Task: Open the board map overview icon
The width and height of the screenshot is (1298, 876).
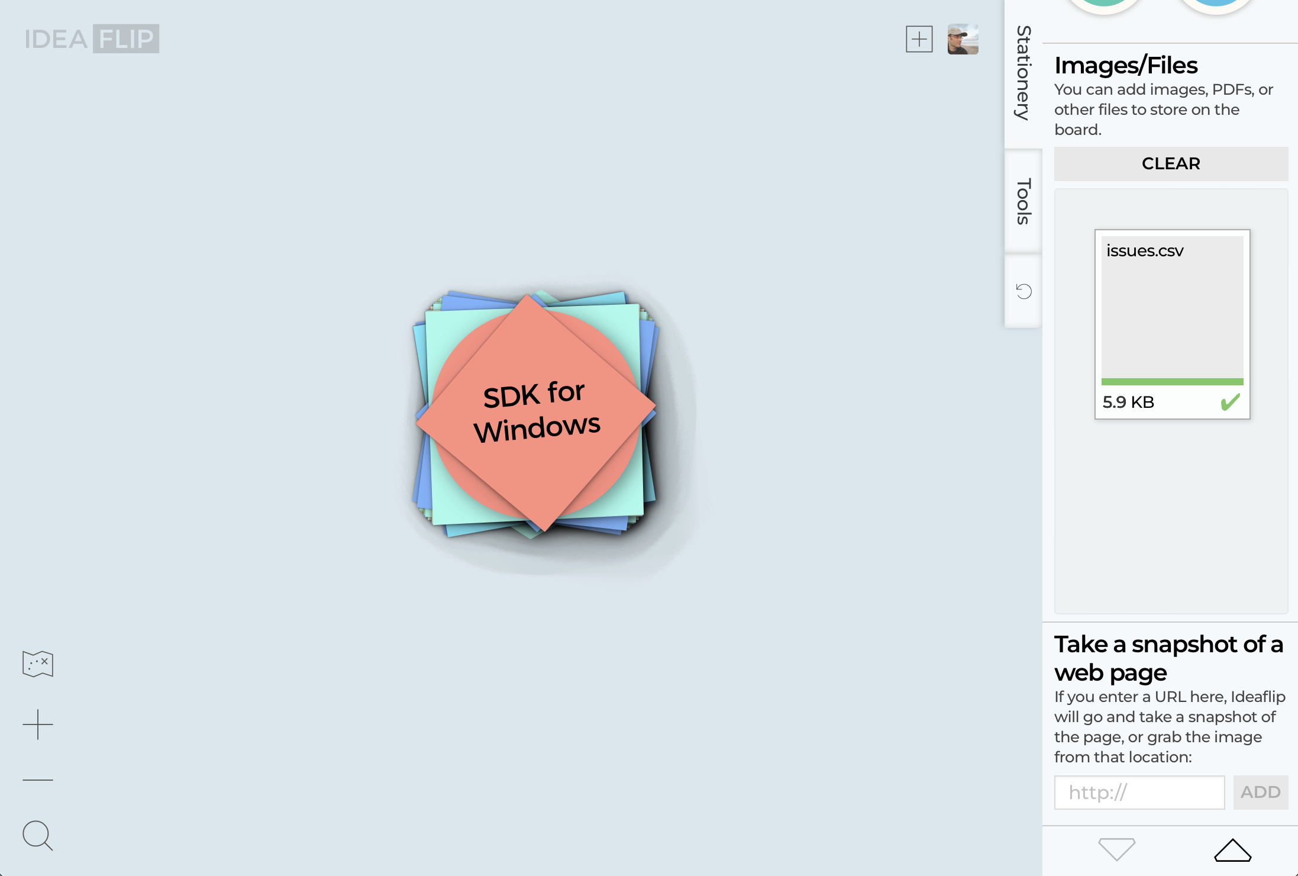Action: point(38,664)
